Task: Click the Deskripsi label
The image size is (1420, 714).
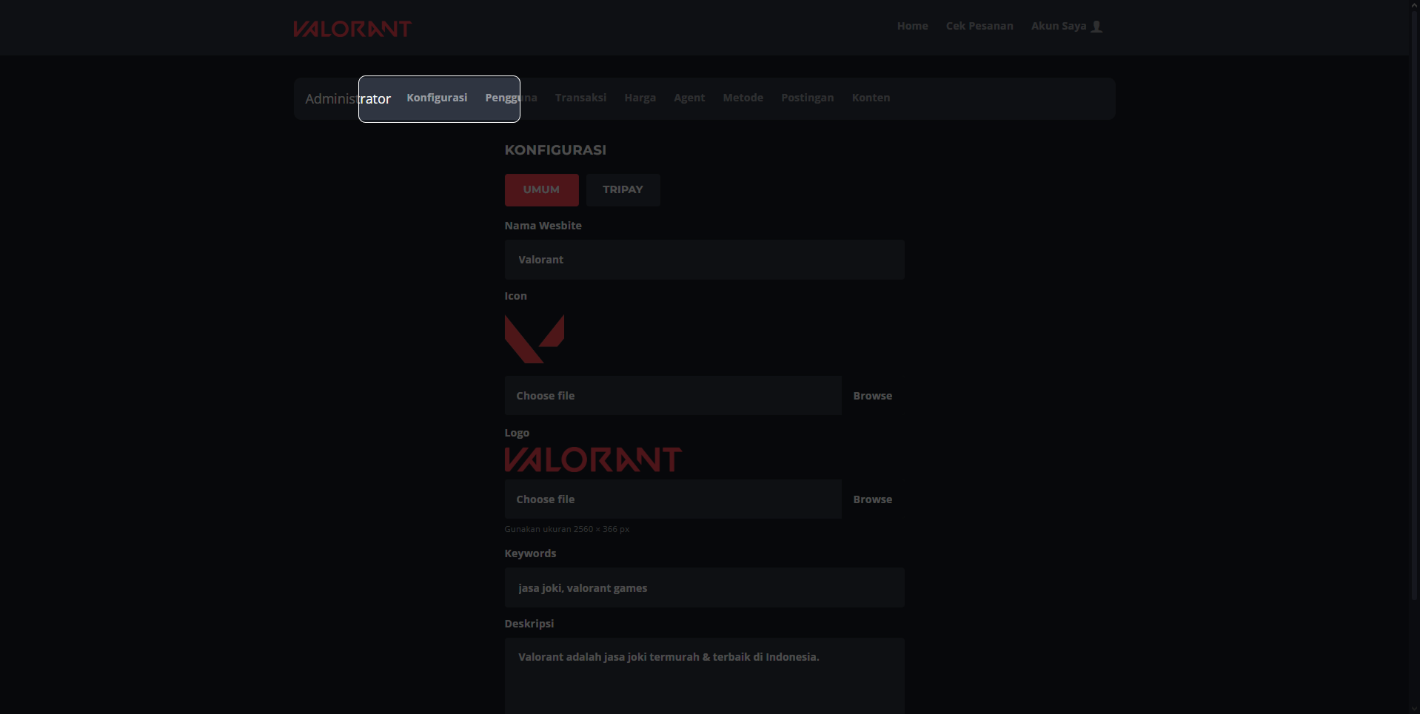Action: click(529, 624)
